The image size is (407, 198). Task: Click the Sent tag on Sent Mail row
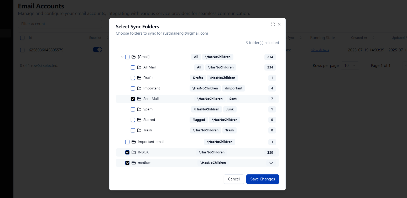click(233, 99)
